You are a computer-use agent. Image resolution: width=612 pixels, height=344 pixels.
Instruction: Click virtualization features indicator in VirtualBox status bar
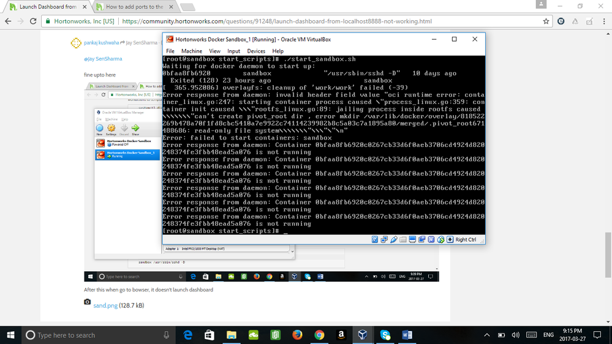[431, 239]
